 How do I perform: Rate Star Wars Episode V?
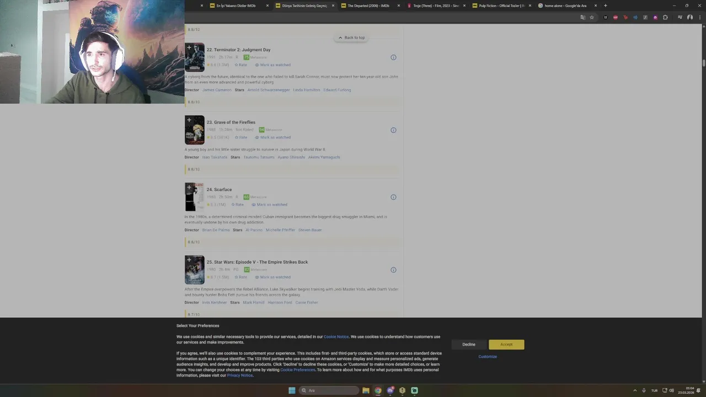(241, 277)
